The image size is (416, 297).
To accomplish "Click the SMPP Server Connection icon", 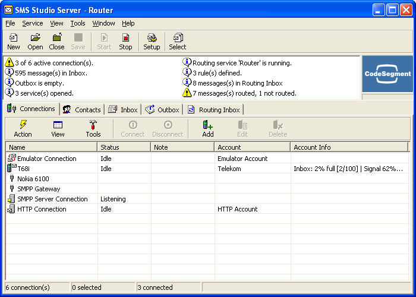I will pyautogui.click(x=11, y=198).
